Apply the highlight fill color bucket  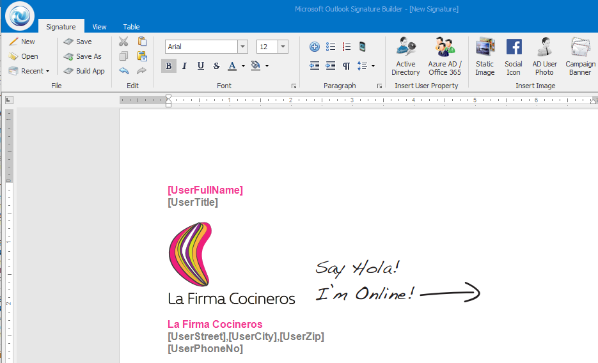coord(256,66)
